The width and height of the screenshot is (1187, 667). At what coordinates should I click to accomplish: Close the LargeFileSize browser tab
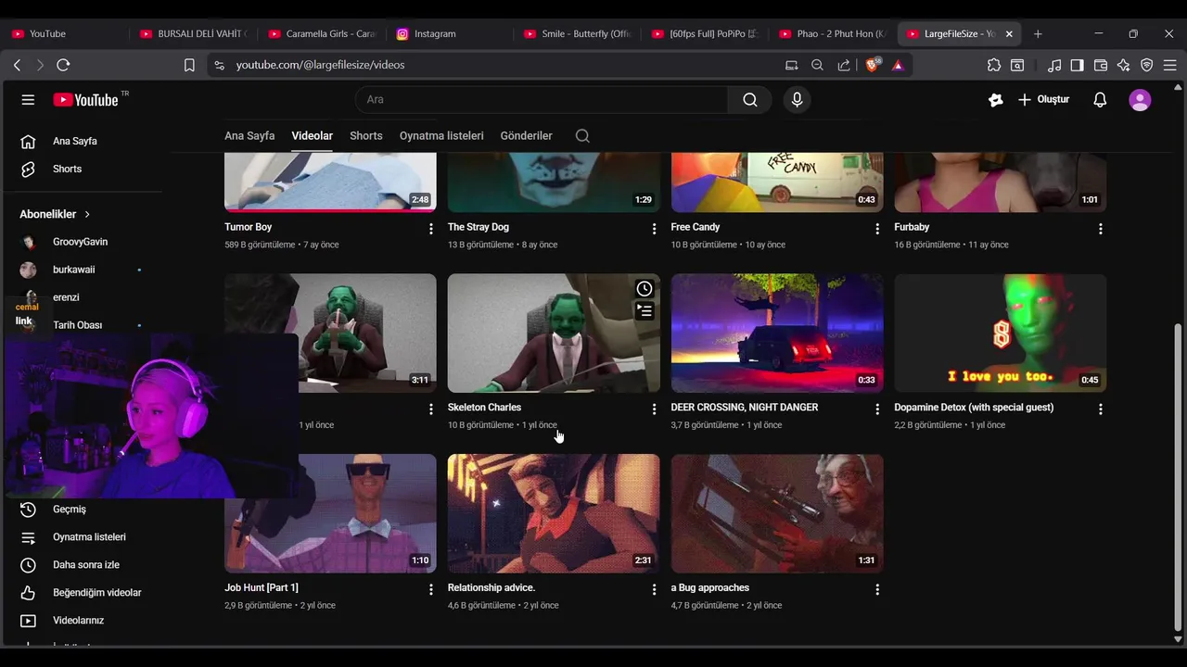[x=1009, y=33]
